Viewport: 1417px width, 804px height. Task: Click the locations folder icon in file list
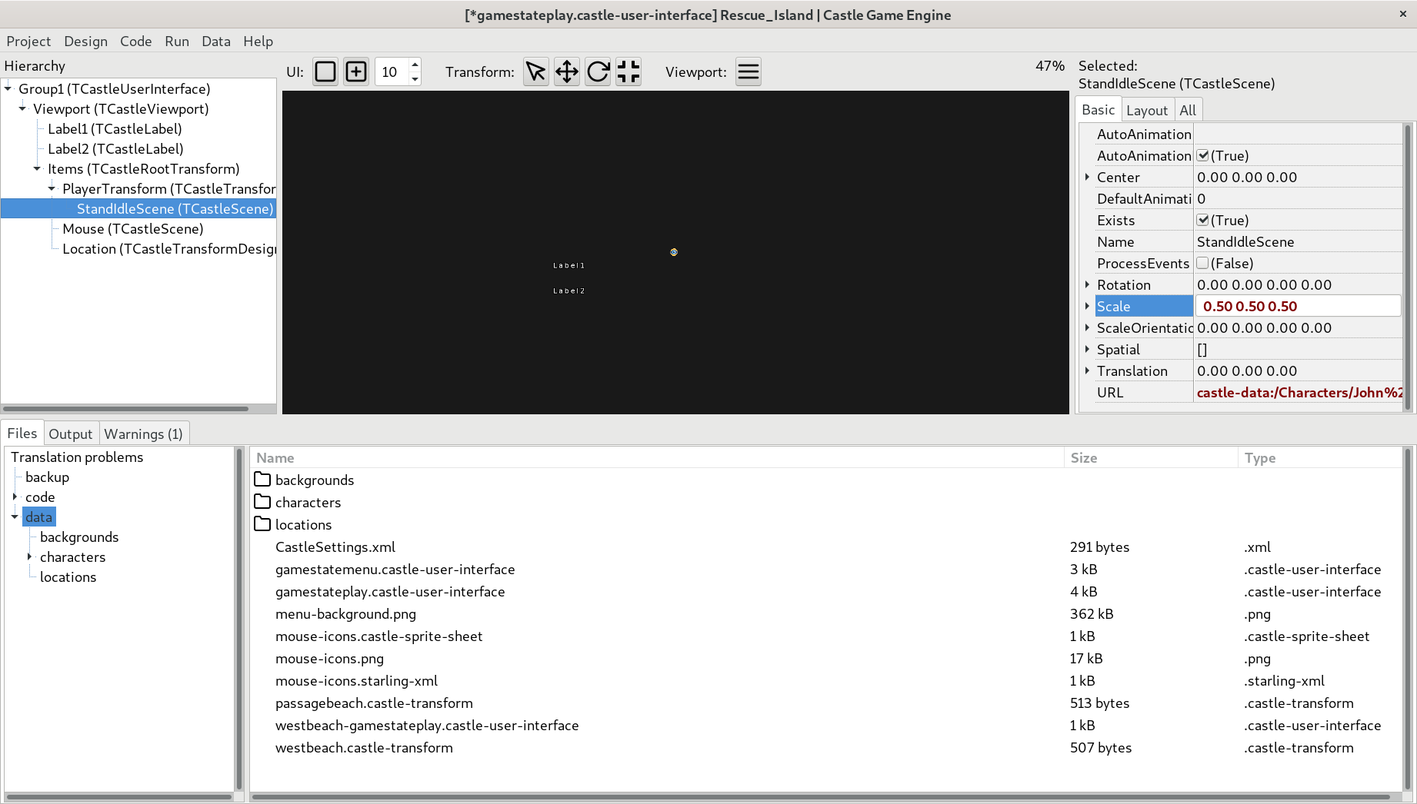[x=262, y=524]
